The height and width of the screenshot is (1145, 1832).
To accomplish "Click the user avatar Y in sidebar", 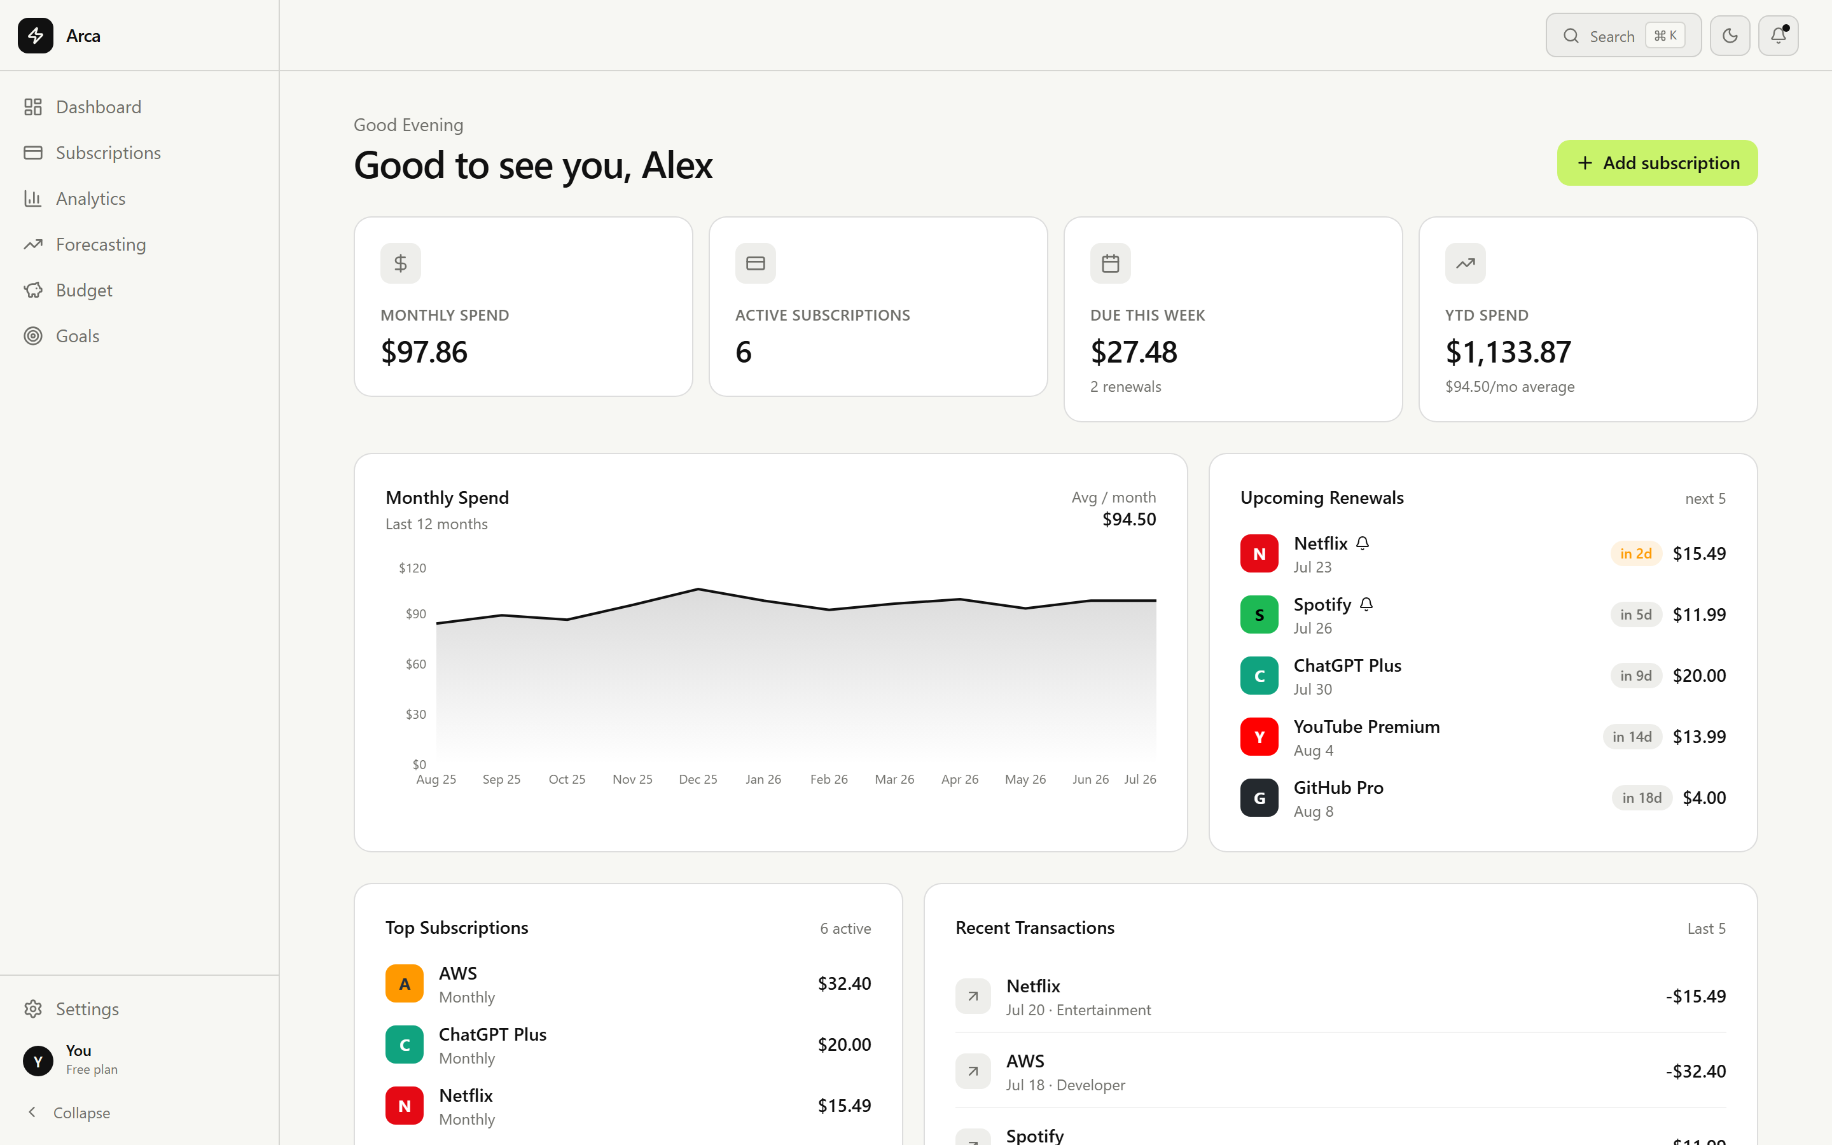I will (38, 1060).
